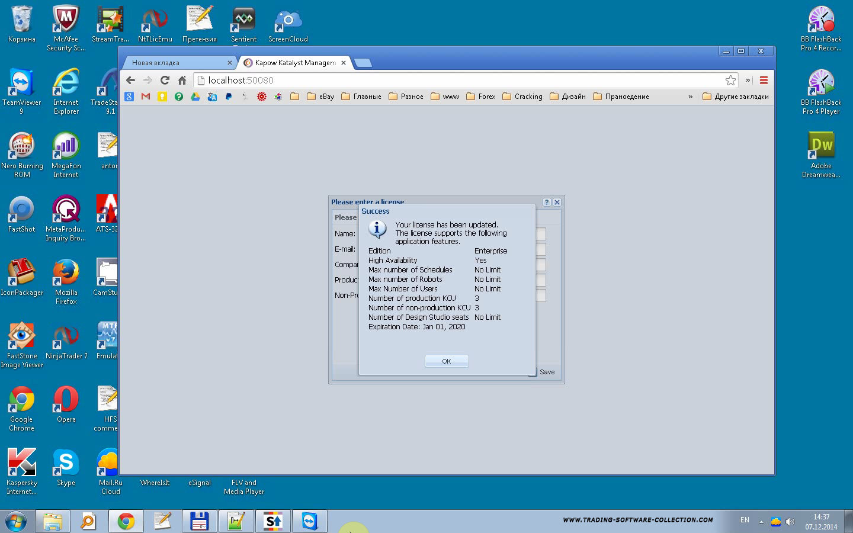Click OK in the Success dialog
Image resolution: width=853 pixels, height=533 pixels.
coord(447,361)
